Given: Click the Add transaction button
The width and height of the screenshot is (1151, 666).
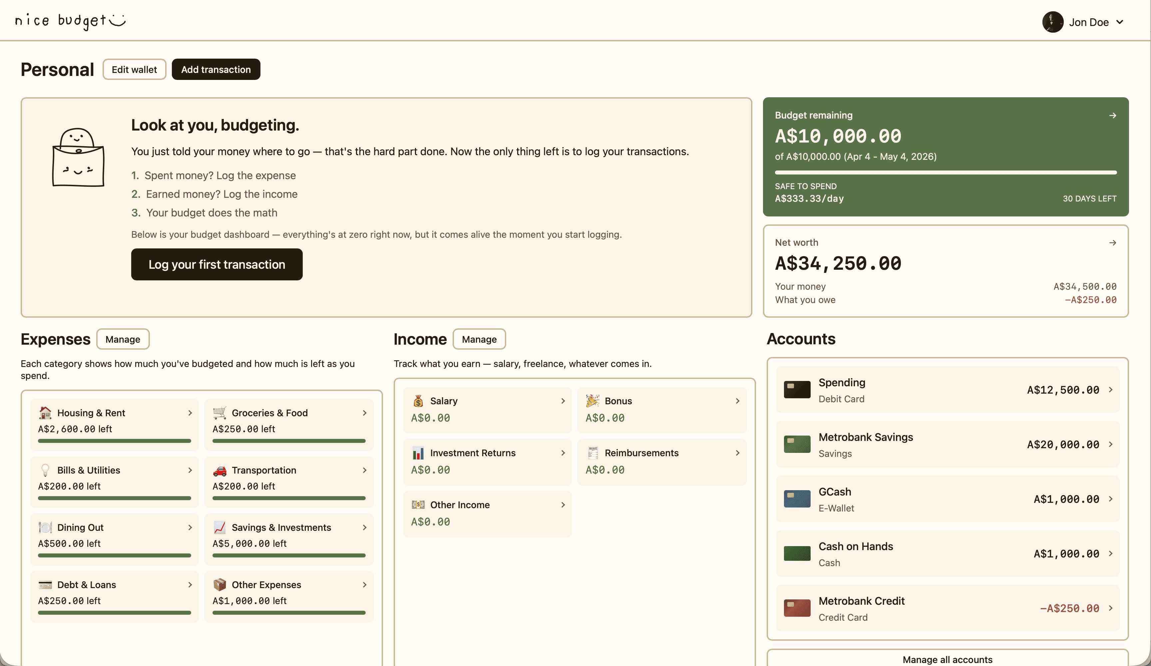Looking at the screenshot, I should click(215, 70).
